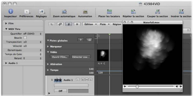Open the Édition menu
Screen dimensions: 193x96
click(90, 24)
